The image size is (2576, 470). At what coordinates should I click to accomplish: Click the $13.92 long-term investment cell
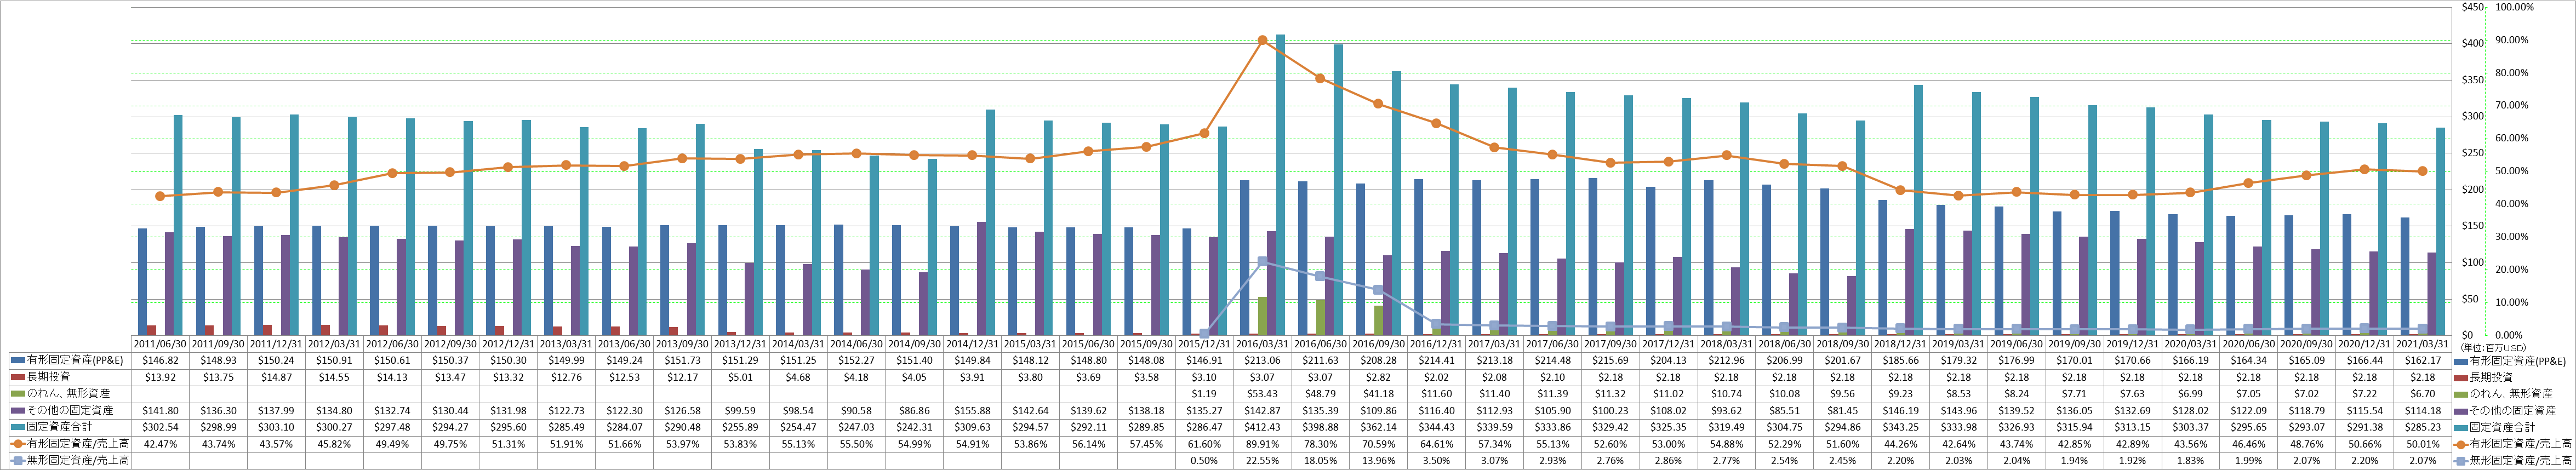coord(160,378)
